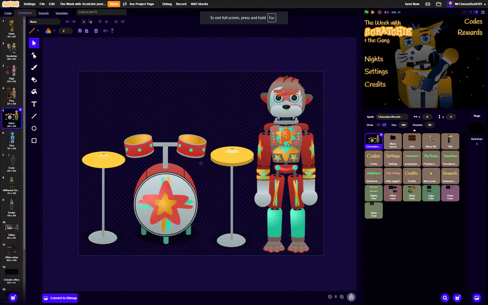Switch to the Variables tab
This screenshot has width=488, height=305.
click(62, 14)
